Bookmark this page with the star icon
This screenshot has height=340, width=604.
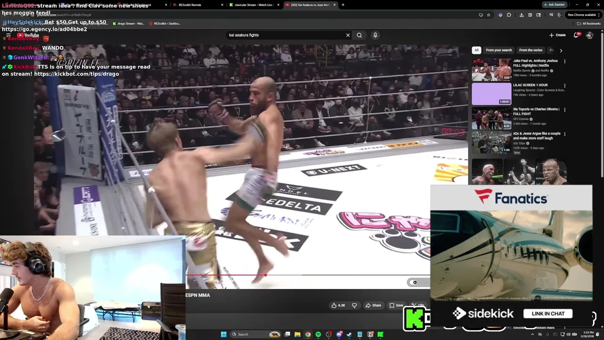click(488, 15)
